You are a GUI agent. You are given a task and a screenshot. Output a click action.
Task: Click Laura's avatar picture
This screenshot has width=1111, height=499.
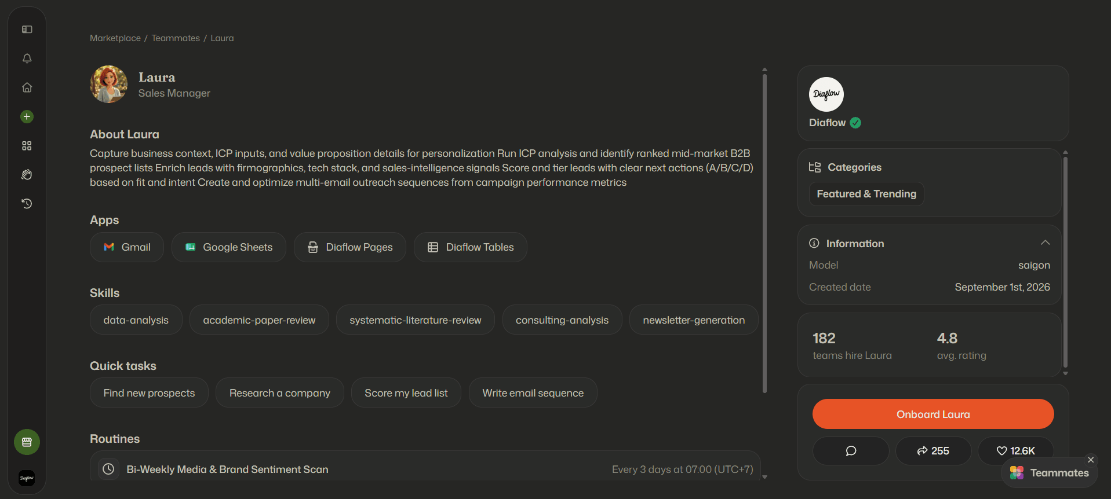108,85
